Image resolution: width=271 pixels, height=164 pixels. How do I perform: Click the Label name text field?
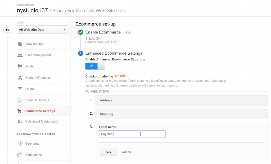click(132, 134)
